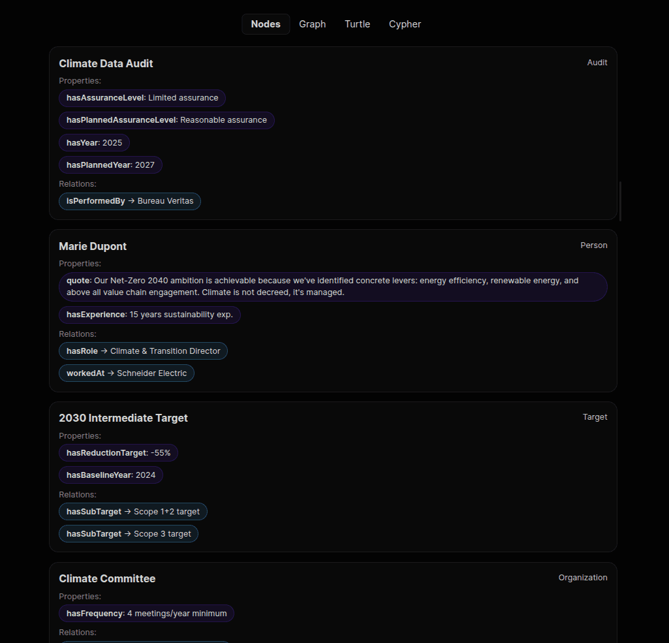The image size is (669, 643).
Task: Click the hasAssuranceLevel property chip
Action: click(142, 97)
